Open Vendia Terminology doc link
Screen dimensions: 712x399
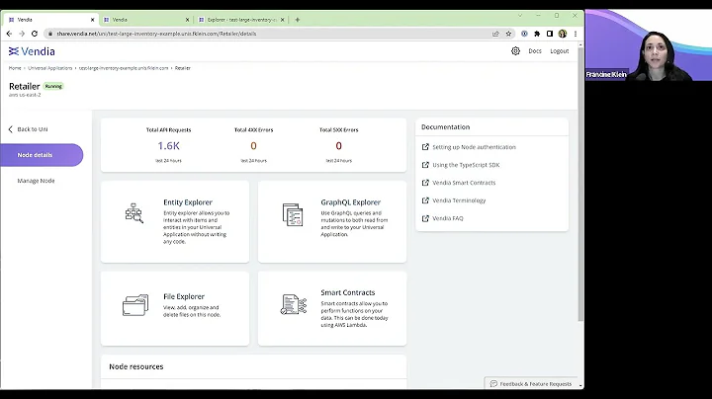pyautogui.click(x=459, y=200)
